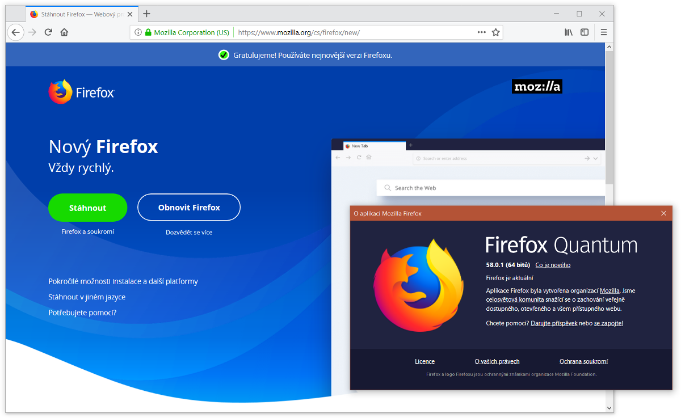Close the About Mozilla Firefox dialog
The image size is (681, 418).
pos(663,213)
